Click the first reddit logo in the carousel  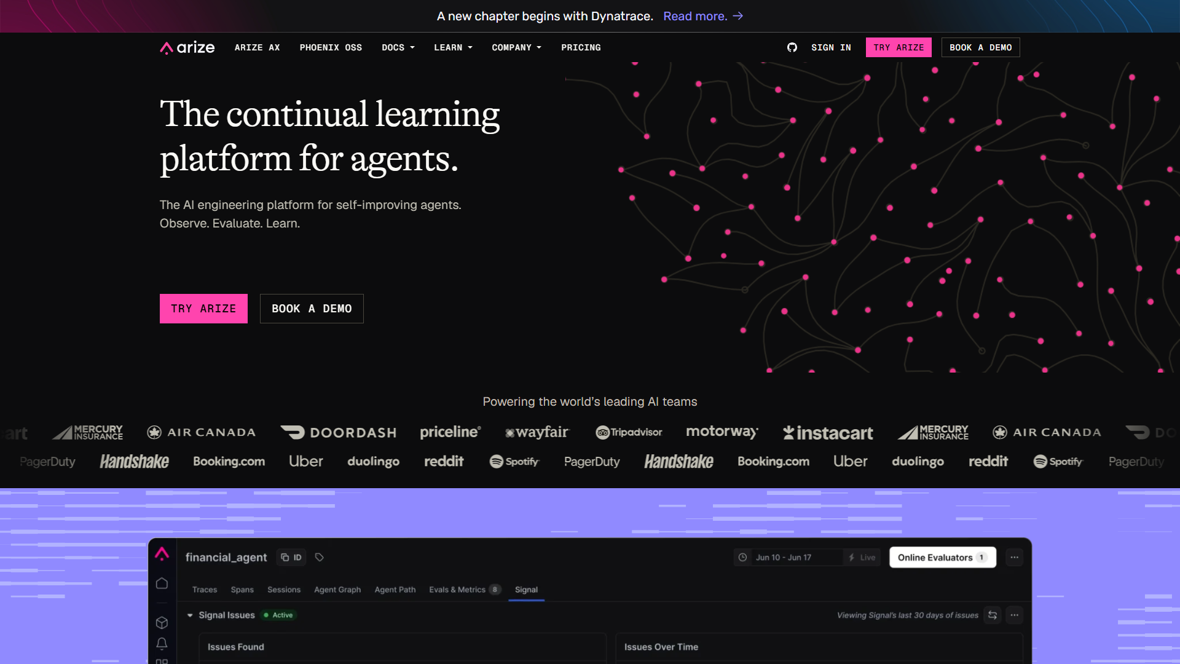(x=444, y=461)
